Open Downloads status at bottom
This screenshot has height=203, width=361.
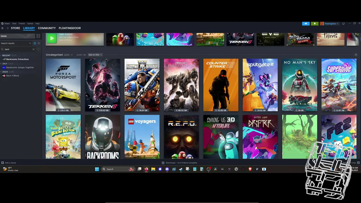tap(180, 163)
